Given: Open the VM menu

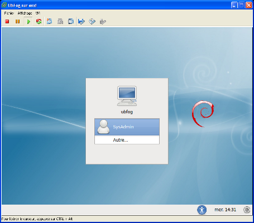Looking at the screenshot, I should tap(38, 13).
